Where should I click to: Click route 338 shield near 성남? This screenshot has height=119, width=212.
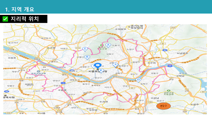coord(150,102)
